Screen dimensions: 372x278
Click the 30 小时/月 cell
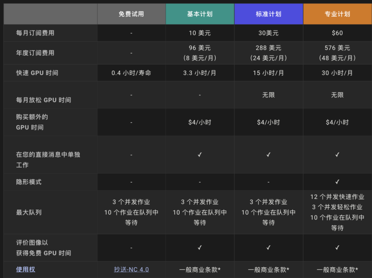tap(337, 73)
